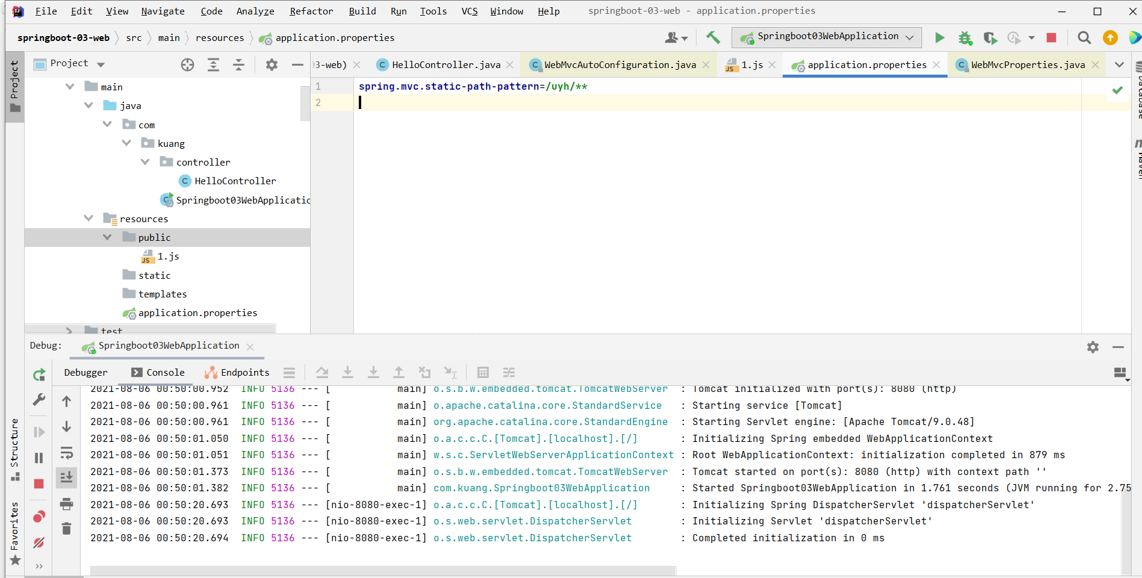This screenshot has height=578, width=1142.
Task: Resume the program in the debug sidebar
Action: (x=39, y=432)
